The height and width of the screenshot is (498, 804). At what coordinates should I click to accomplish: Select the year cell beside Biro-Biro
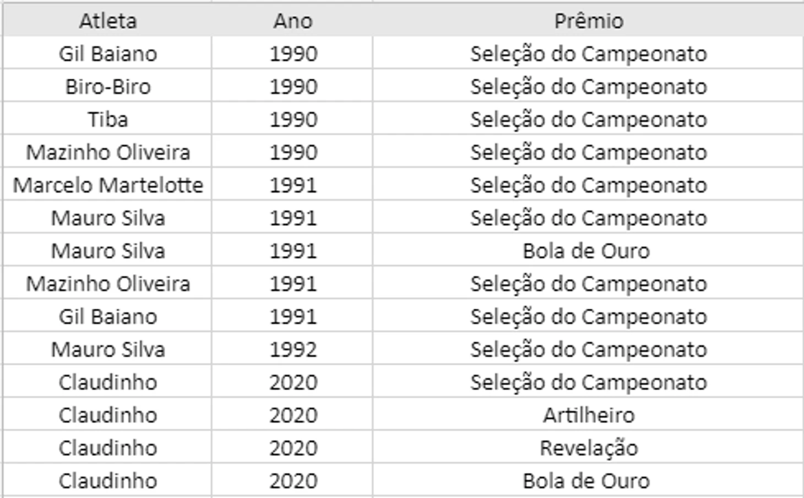click(x=292, y=86)
